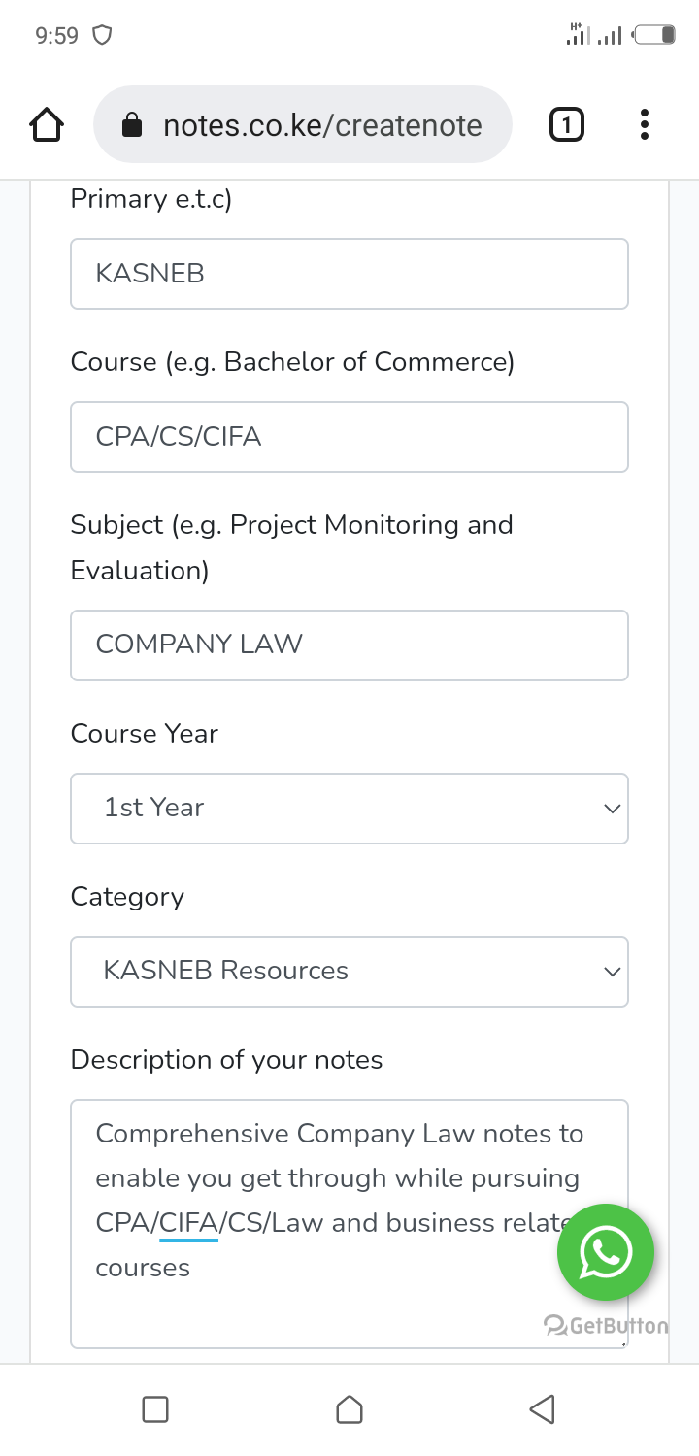Click the chevron on the 1st Year selector
The width and height of the screenshot is (699, 1456).
pyautogui.click(x=612, y=808)
